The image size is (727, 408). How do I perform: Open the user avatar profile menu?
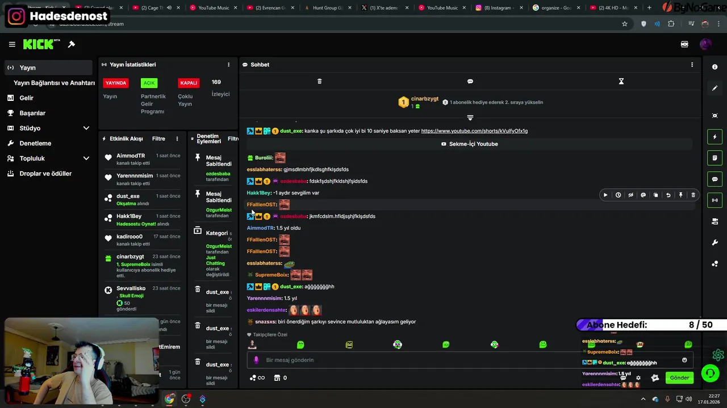pyautogui.click(x=705, y=44)
